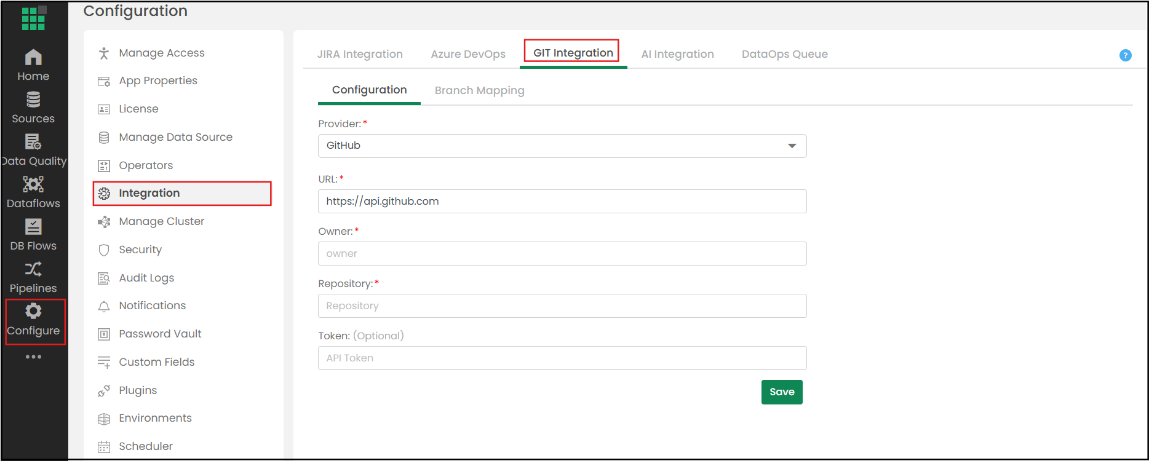Open DB Flows in the sidebar
This screenshot has width=1149, height=461.
pos(33,234)
